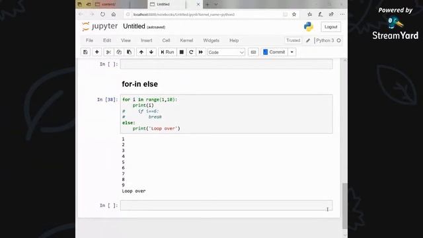Image resolution: width=423 pixels, height=238 pixels.
Task: Open the favorites hub icon
Action: tap(310, 15)
